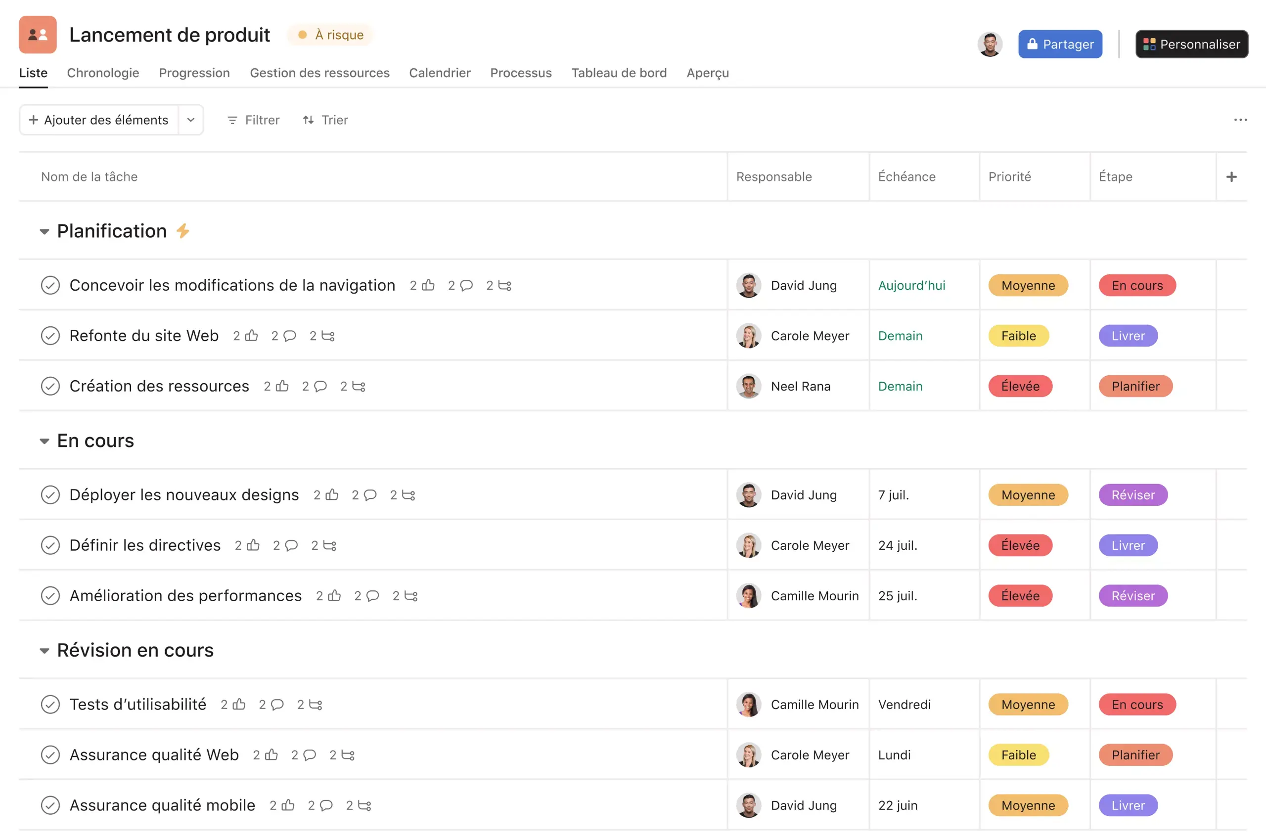The image size is (1266, 840).
Task: Click the Filtrer icon
Action: 232,120
